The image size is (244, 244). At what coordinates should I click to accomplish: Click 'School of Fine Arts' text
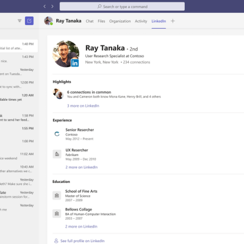click(81, 191)
